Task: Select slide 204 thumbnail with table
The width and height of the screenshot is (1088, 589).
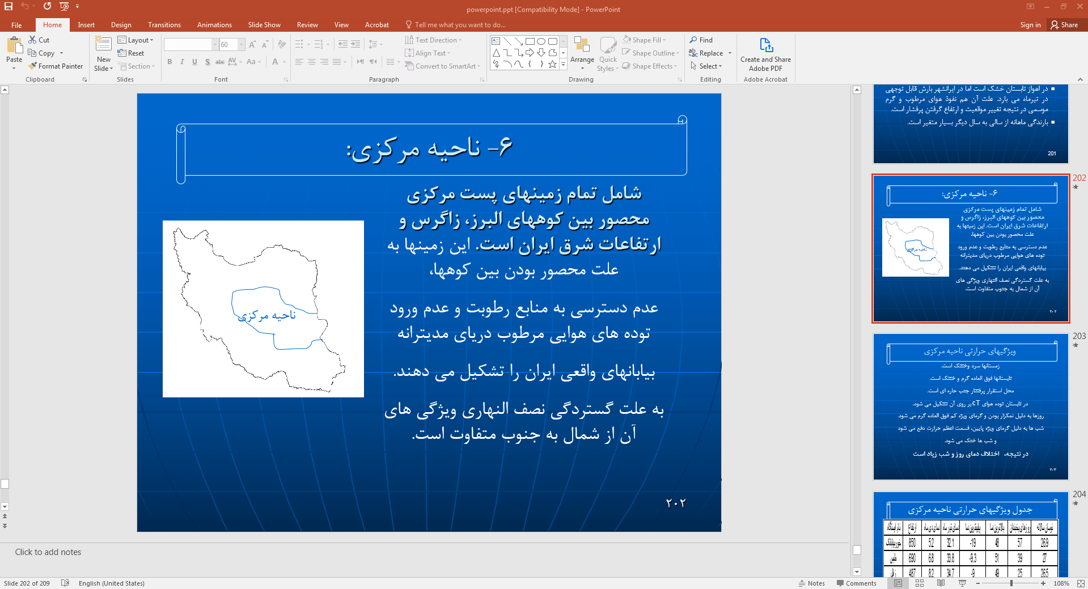Action: tap(971, 534)
